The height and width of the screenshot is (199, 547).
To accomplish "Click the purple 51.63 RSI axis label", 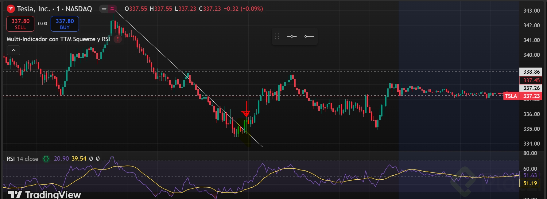I will pyautogui.click(x=530, y=175).
